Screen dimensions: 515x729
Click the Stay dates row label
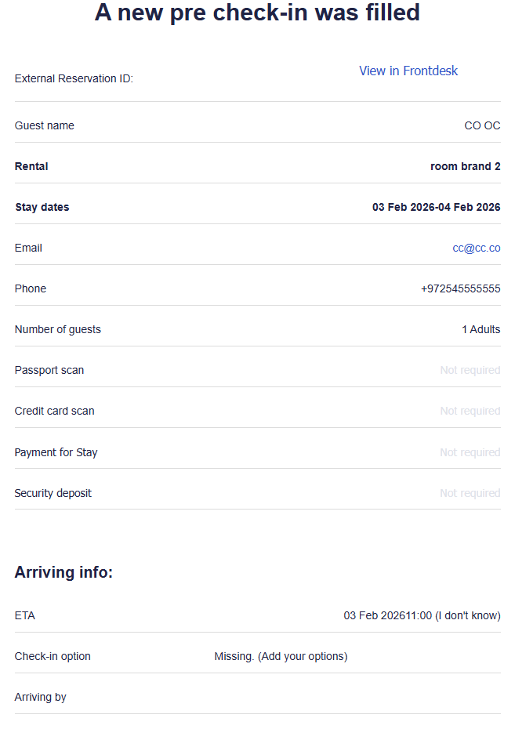coord(42,207)
